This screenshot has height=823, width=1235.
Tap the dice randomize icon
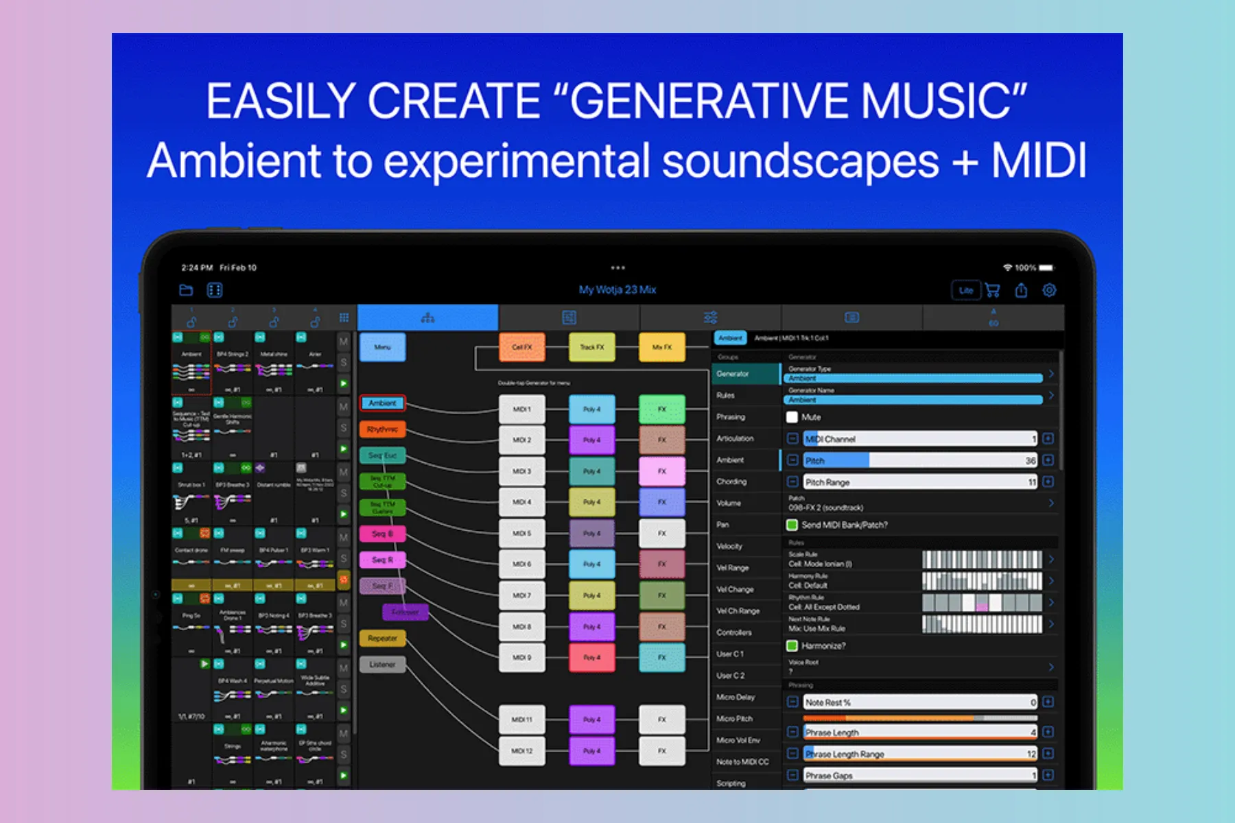[215, 290]
